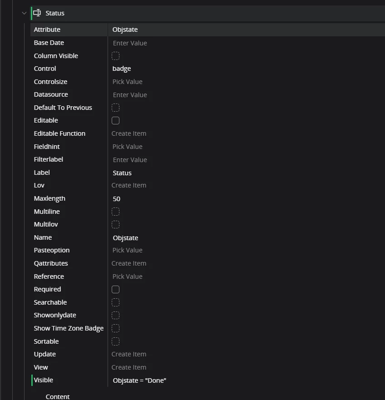Click the Maxlength value 50
Image resolution: width=385 pixels, height=400 pixels.
[117, 199]
